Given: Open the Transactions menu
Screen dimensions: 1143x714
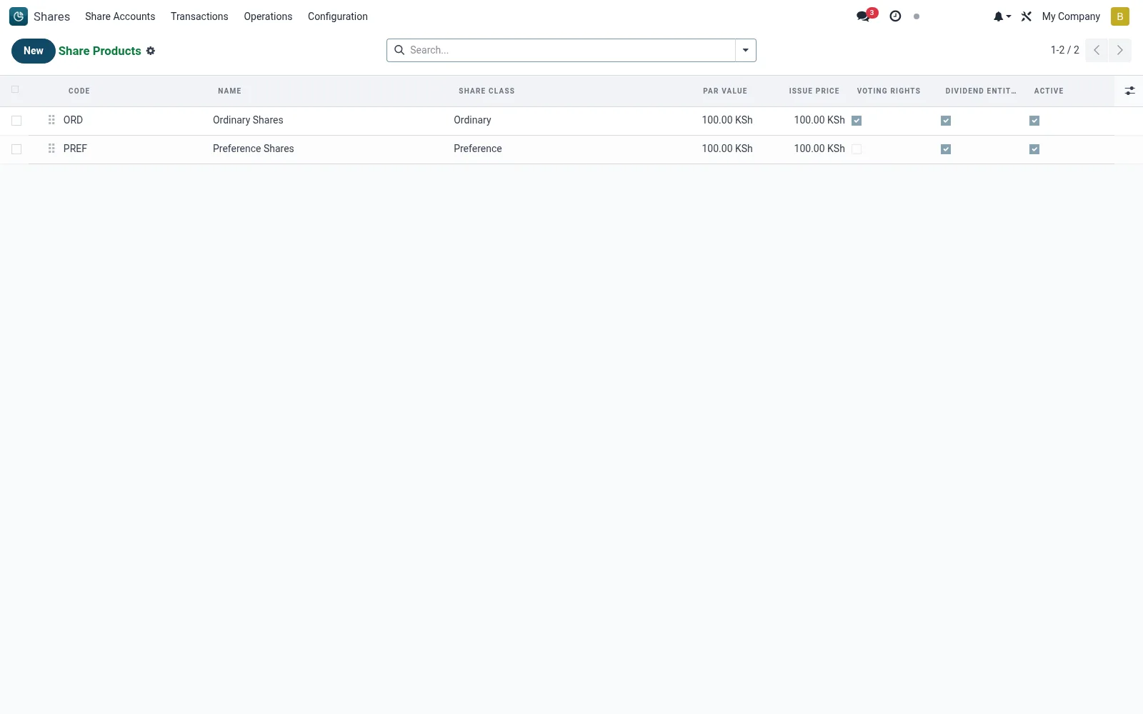Looking at the screenshot, I should 199,16.
